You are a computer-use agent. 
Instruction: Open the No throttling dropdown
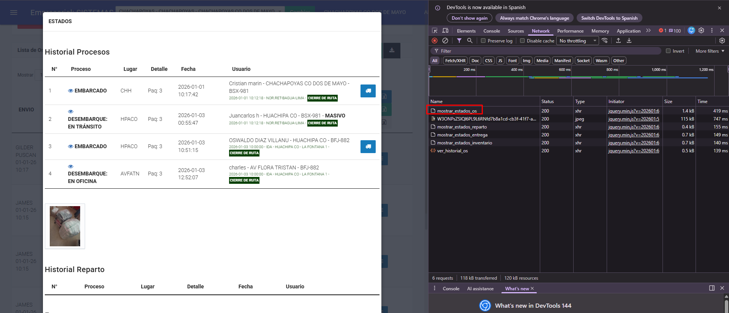(577, 41)
